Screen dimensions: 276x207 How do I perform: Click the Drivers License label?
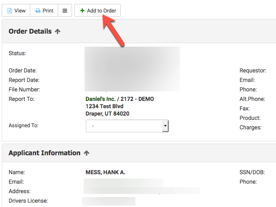coord(28,201)
